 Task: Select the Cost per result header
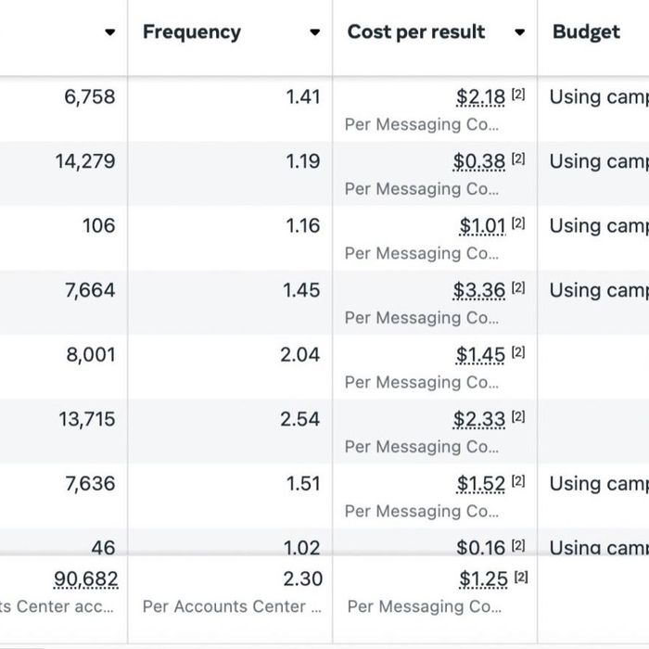click(x=416, y=32)
